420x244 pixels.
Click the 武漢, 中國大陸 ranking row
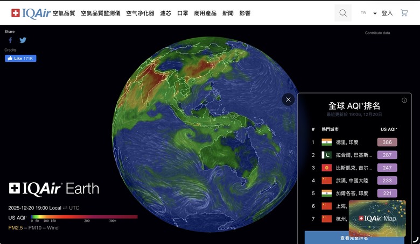tap(354, 181)
